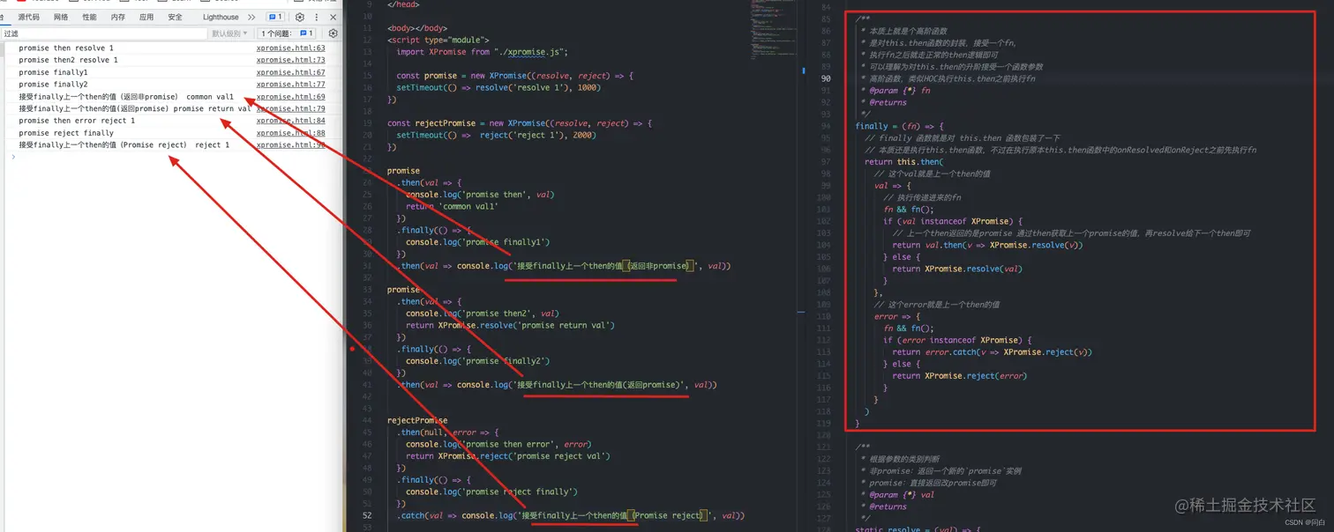Open source link xpromise.html:73
1334x532 pixels.
290,60
